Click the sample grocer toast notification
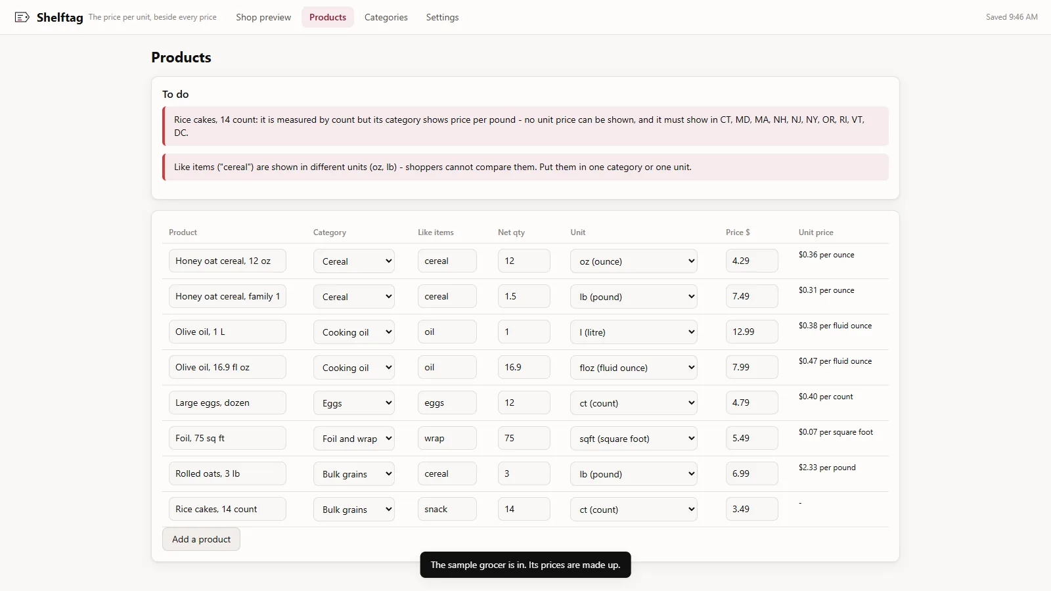 point(525,565)
